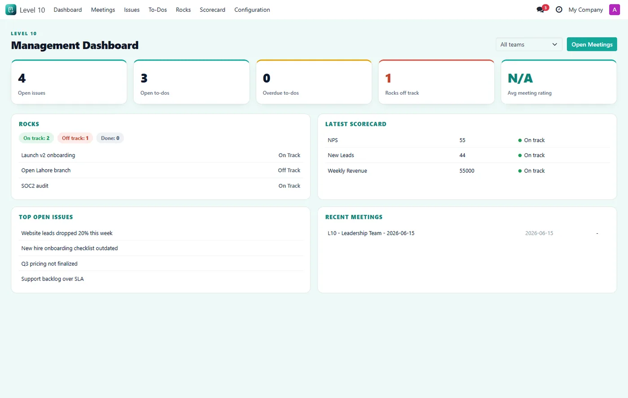The image size is (628, 398).
Task: Select the NPS scorecard row
Action: pos(467,140)
